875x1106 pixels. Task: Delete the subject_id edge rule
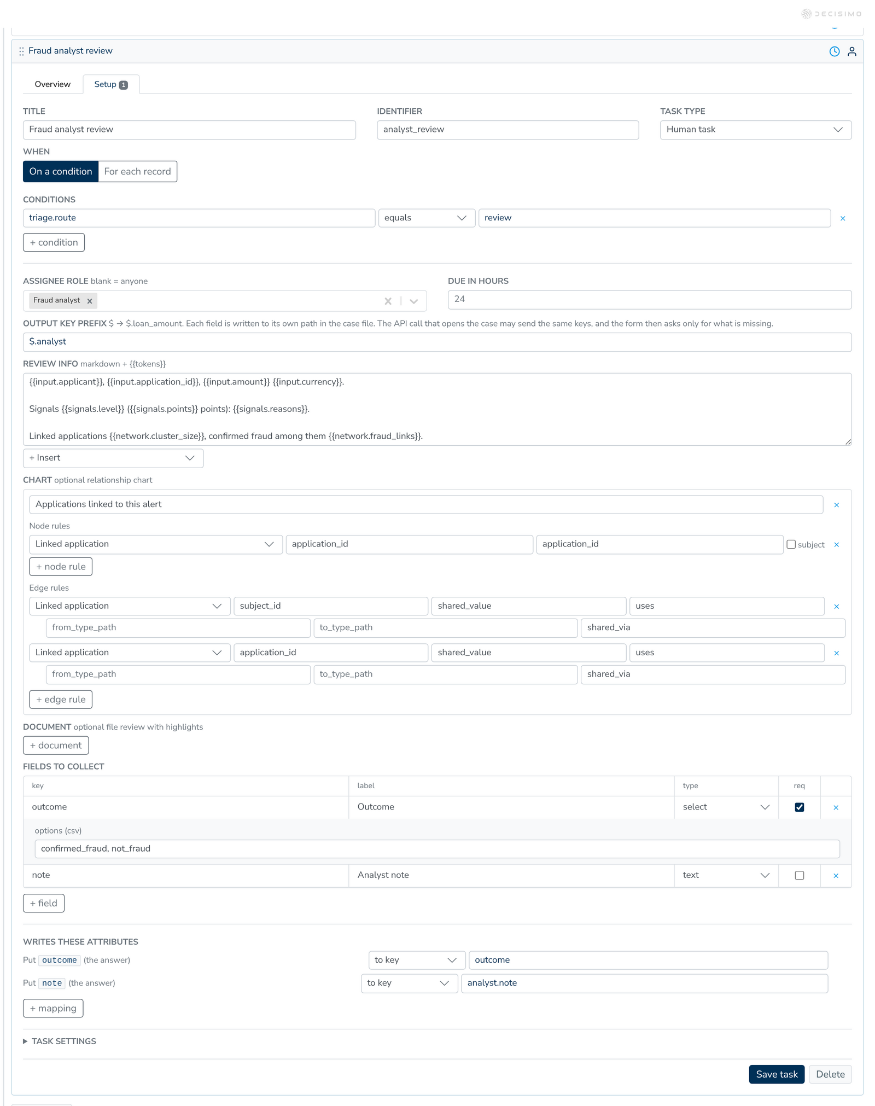tap(836, 607)
